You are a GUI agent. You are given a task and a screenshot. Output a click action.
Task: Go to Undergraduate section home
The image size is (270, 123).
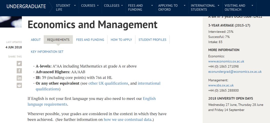[26, 6]
